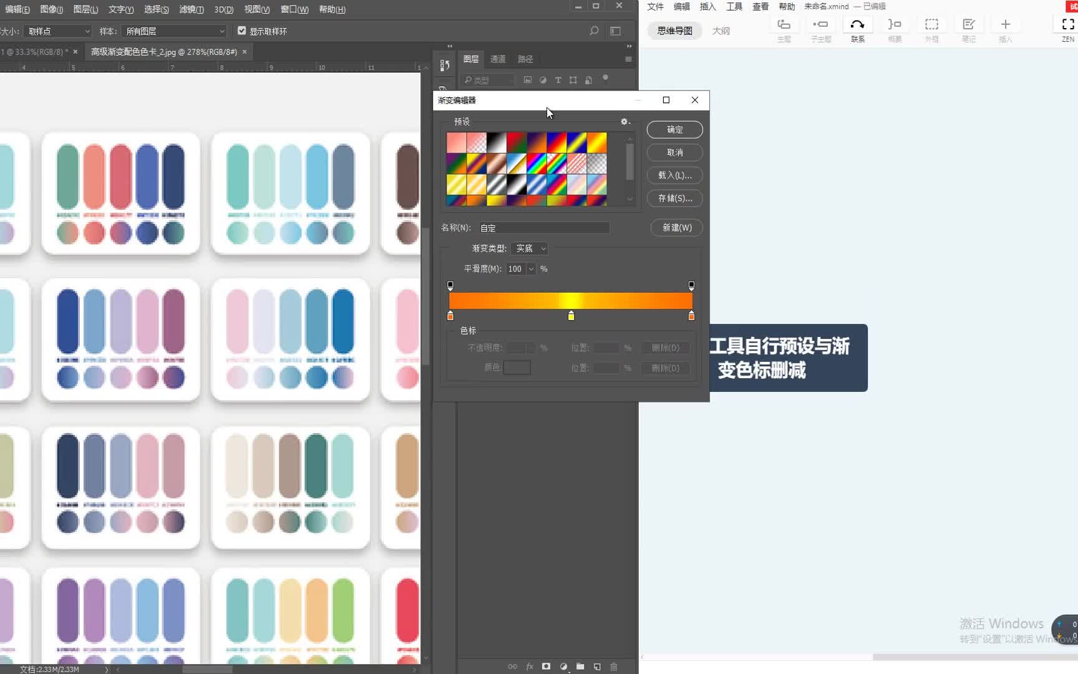Click the Photoshop search magnifier icon
1078x674 pixels.
click(594, 31)
